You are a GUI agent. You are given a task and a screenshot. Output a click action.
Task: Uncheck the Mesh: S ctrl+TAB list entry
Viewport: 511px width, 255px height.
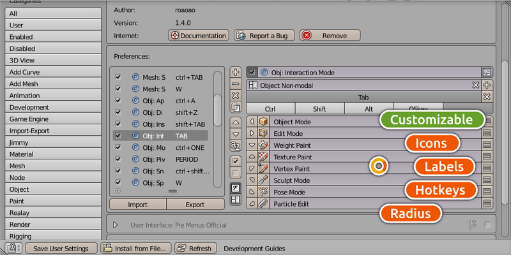(x=118, y=76)
